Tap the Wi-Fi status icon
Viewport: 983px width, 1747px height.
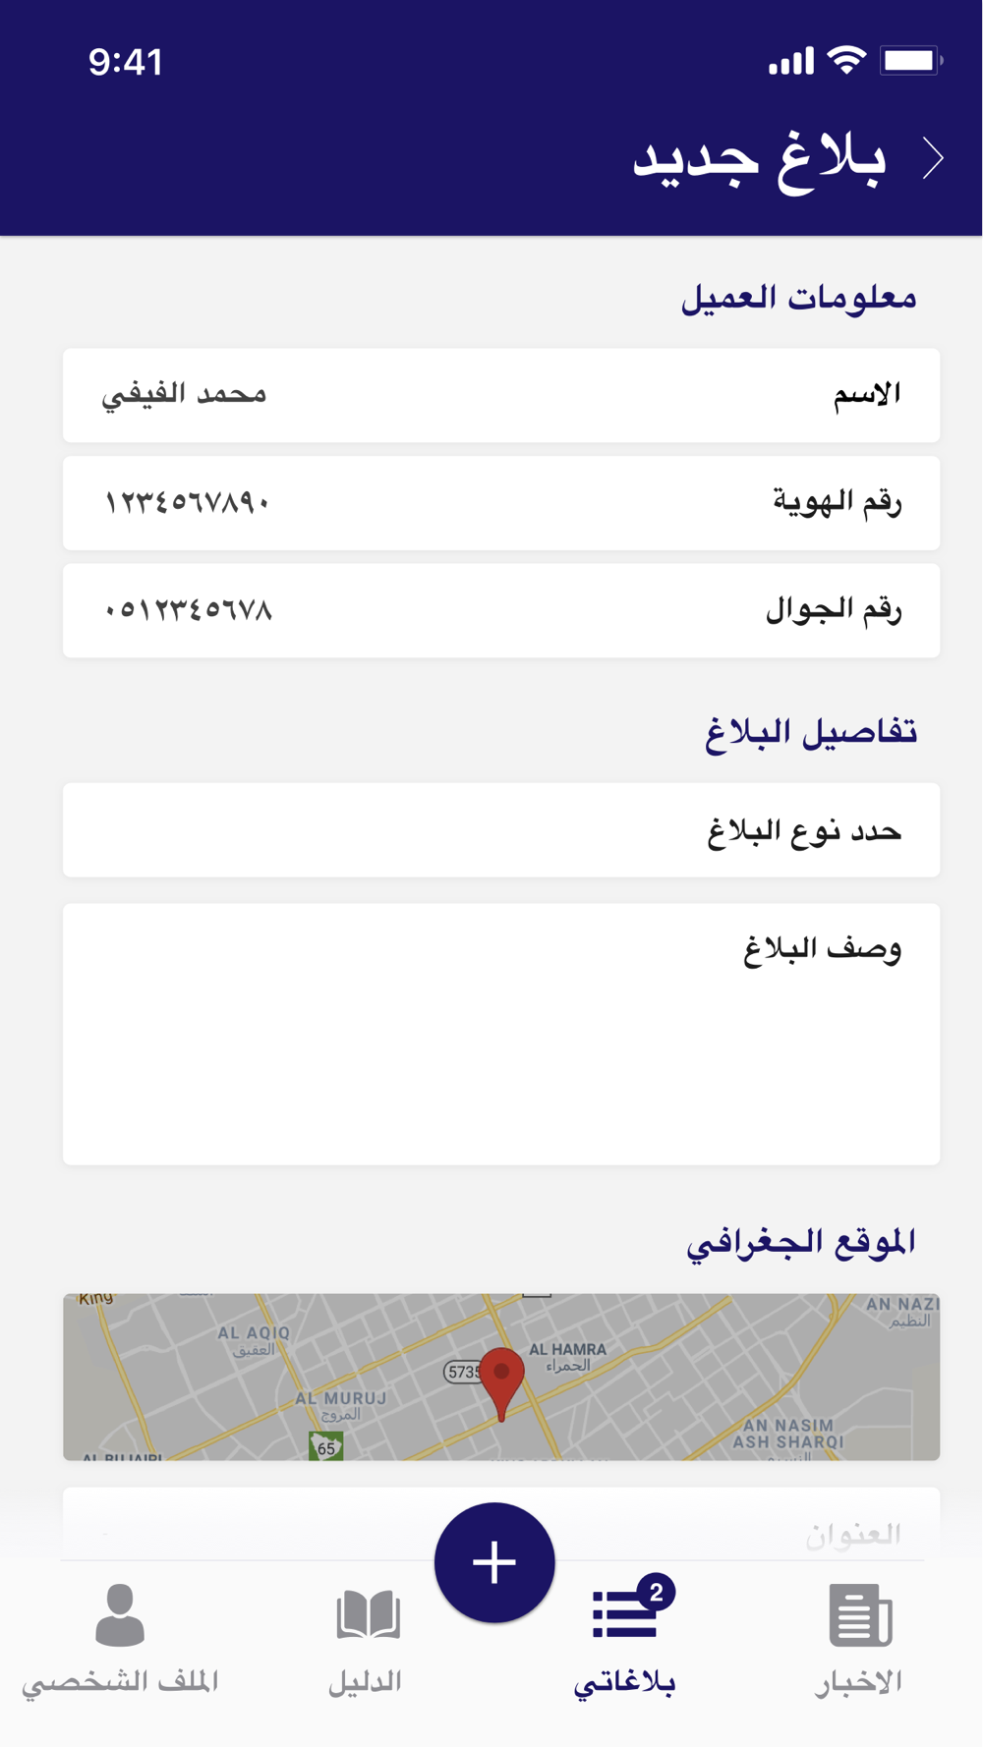846,60
